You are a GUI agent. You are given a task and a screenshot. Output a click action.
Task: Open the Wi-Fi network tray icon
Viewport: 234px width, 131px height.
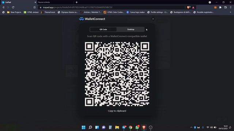pyautogui.click(x=208, y=127)
